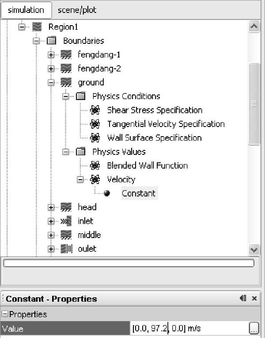Click the tree's vertical scrollbar thumb
This screenshot has height=338, width=265.
[254, 104]
